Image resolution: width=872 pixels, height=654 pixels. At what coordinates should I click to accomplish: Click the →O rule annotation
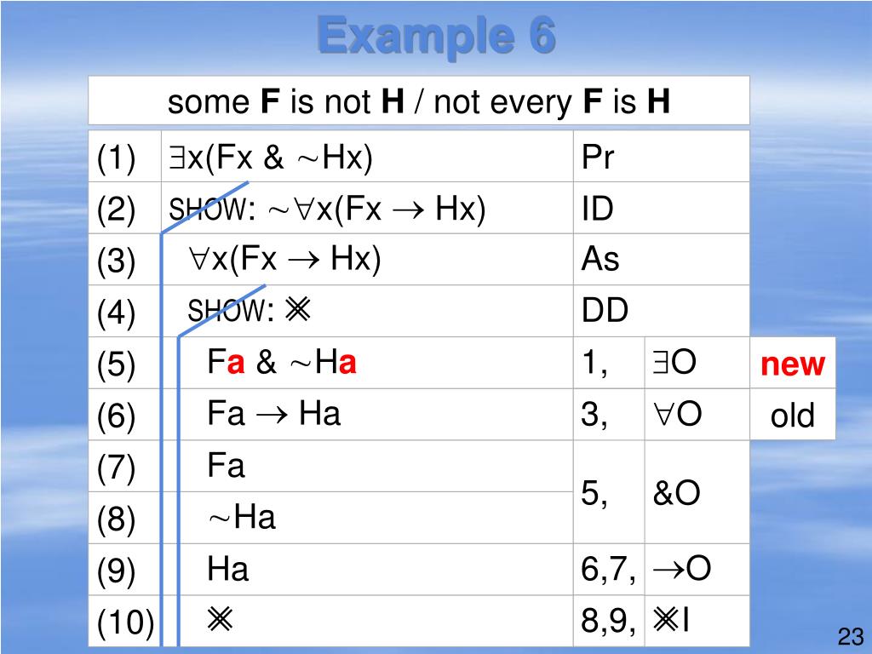pos(682,568)
